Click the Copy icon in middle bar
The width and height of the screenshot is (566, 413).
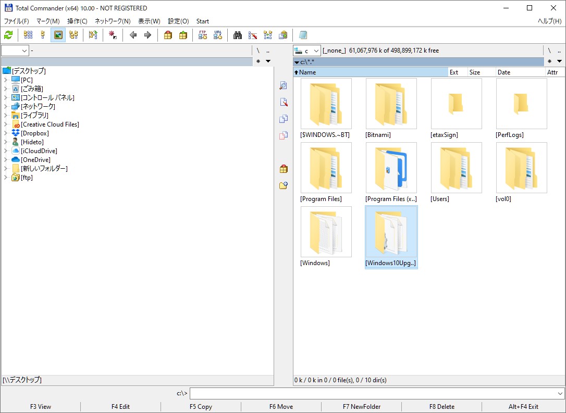(284, 119)
